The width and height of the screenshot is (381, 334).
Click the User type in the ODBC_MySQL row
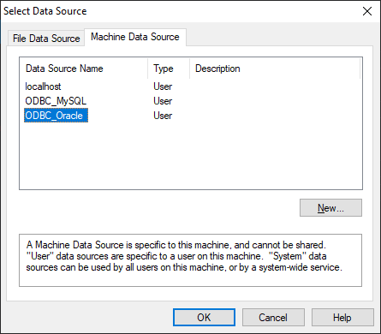point(163,101)
